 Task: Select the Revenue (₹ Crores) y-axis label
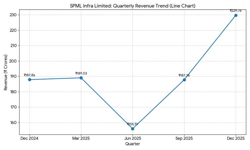[x=6, y=72]
